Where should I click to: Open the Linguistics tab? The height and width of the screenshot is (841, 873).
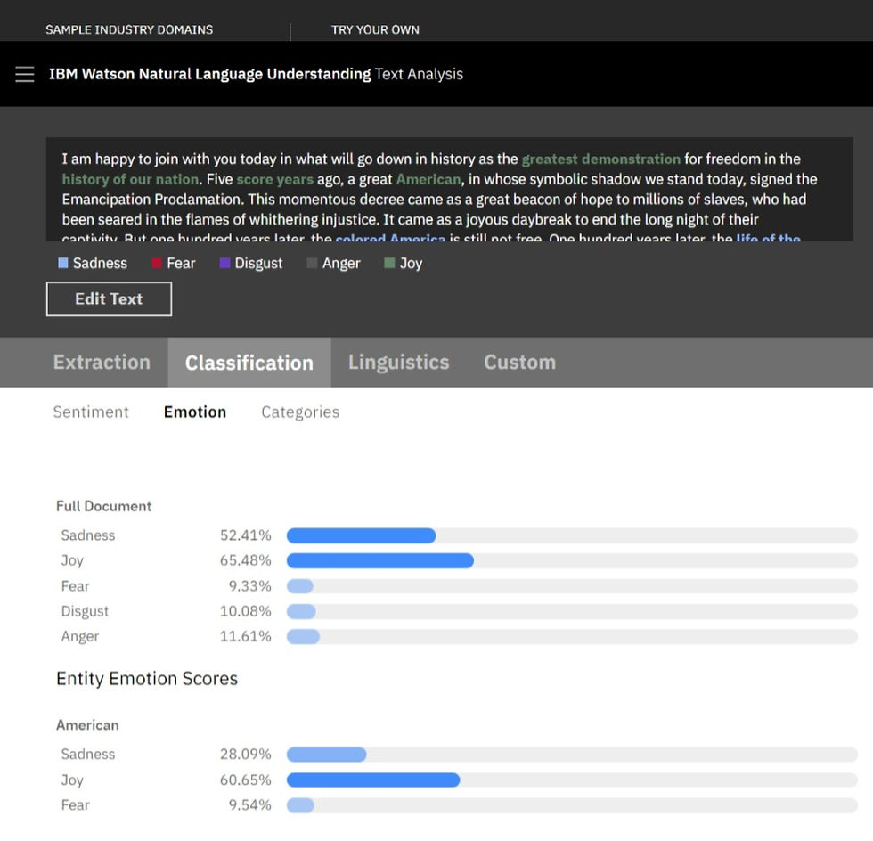[399, 362]
